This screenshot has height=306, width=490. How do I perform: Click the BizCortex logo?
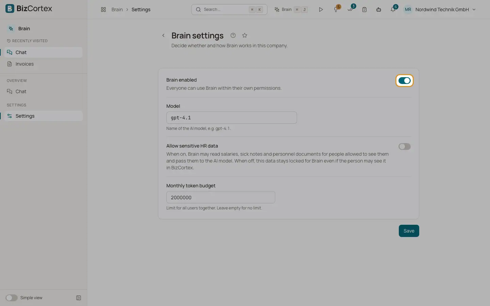click(29, 9)
